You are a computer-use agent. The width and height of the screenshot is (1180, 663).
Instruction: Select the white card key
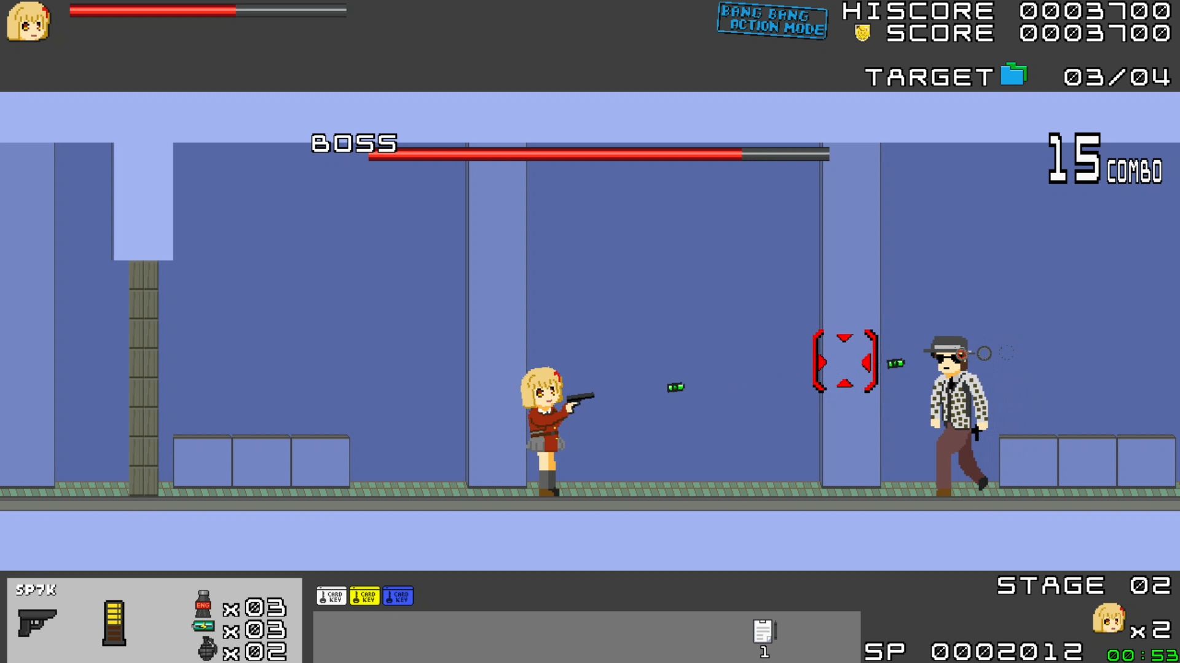[331, 596]
